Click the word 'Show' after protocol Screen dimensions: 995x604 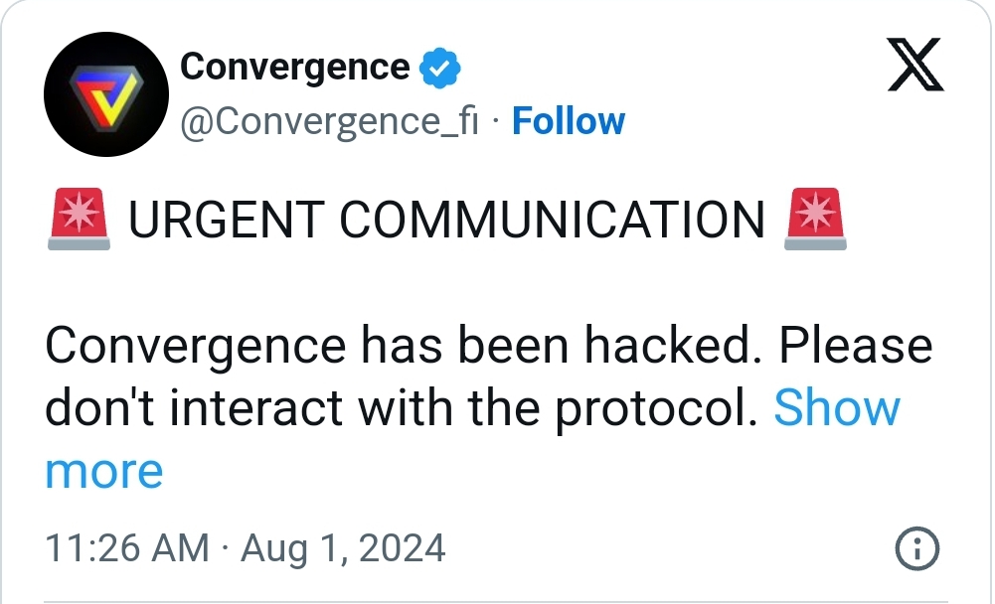837,407
